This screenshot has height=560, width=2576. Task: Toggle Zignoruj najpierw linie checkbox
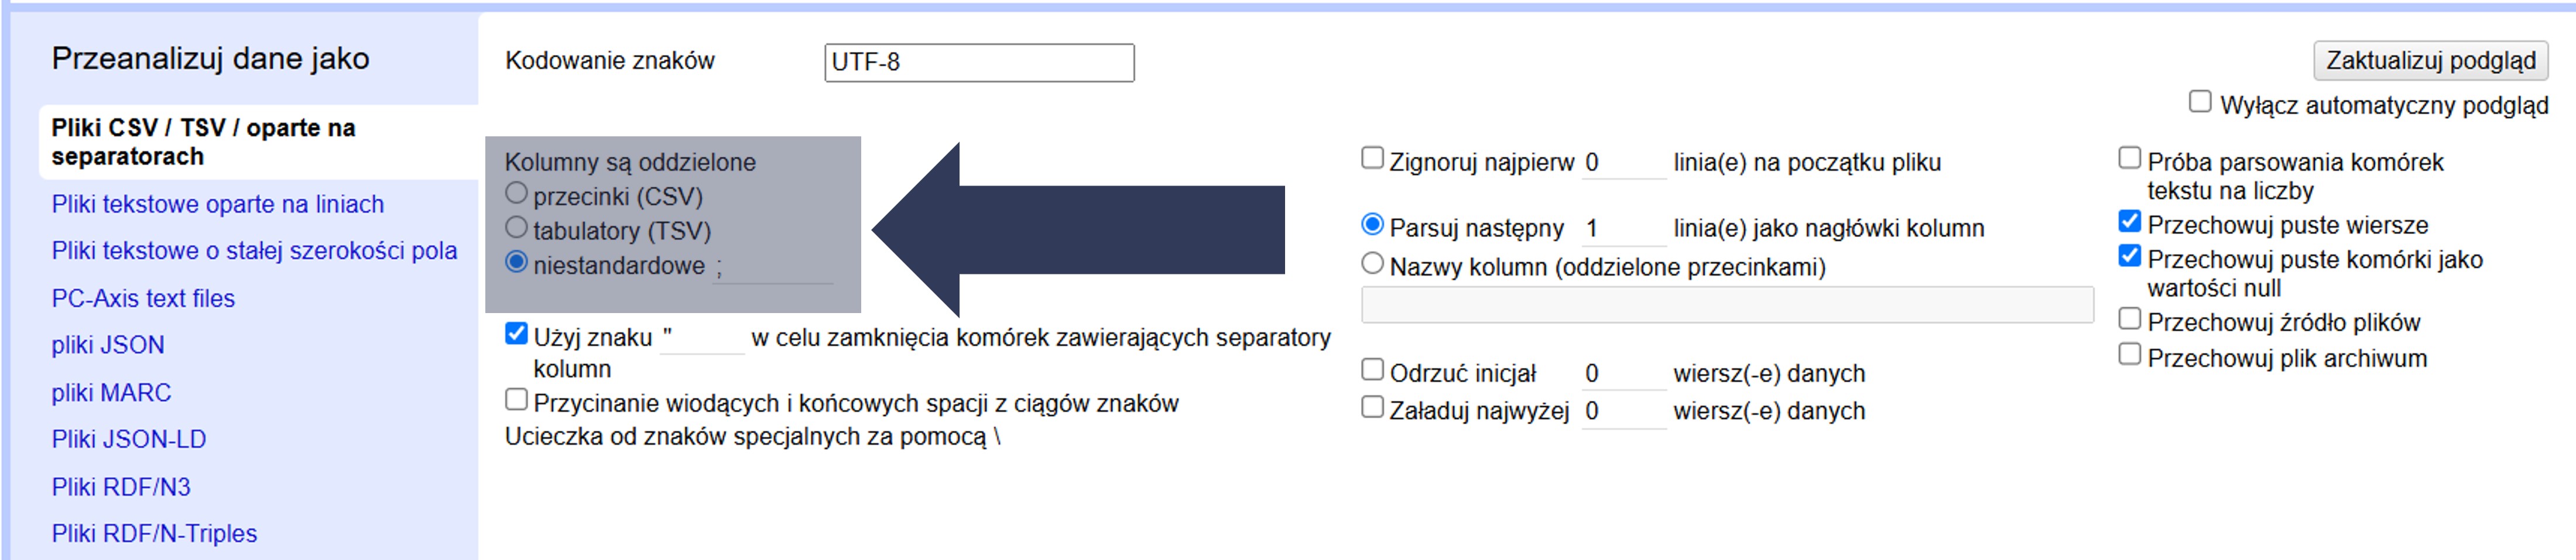[x=1372, y=159]
